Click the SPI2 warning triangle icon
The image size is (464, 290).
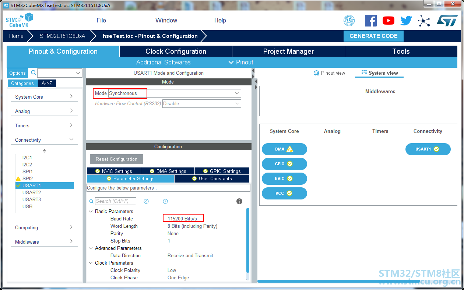(18, 178)
